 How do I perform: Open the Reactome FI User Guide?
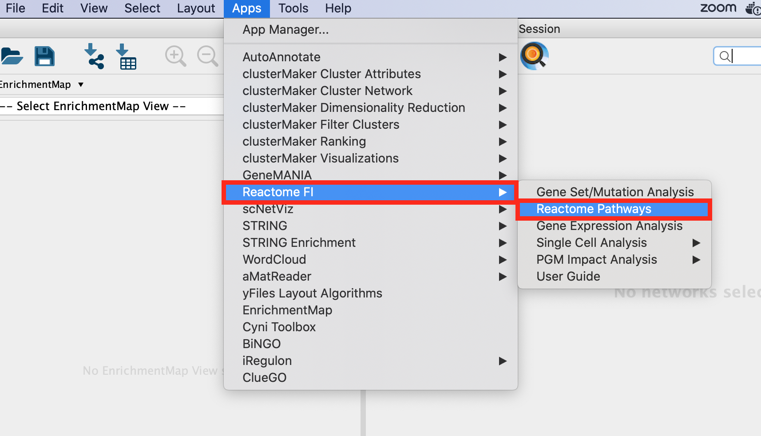tap(568, 277)
